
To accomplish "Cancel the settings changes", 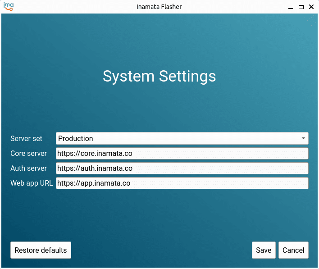I will click(293, 250).
